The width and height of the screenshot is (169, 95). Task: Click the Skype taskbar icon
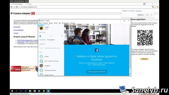(x=48, y=91)
